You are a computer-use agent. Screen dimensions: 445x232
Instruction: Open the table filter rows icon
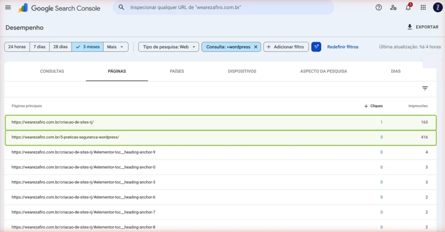(425, 88)
